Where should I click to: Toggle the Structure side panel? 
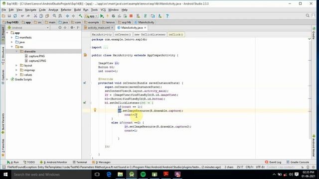click(3, 56)
